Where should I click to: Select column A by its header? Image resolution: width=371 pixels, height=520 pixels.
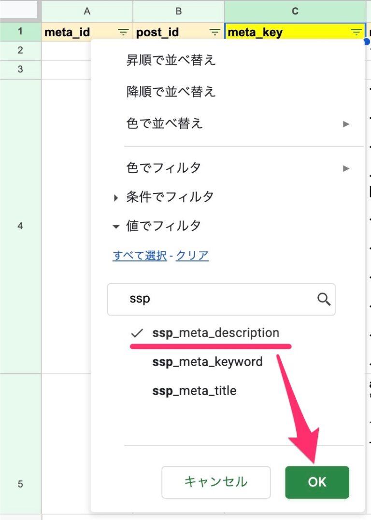point(87,11)
